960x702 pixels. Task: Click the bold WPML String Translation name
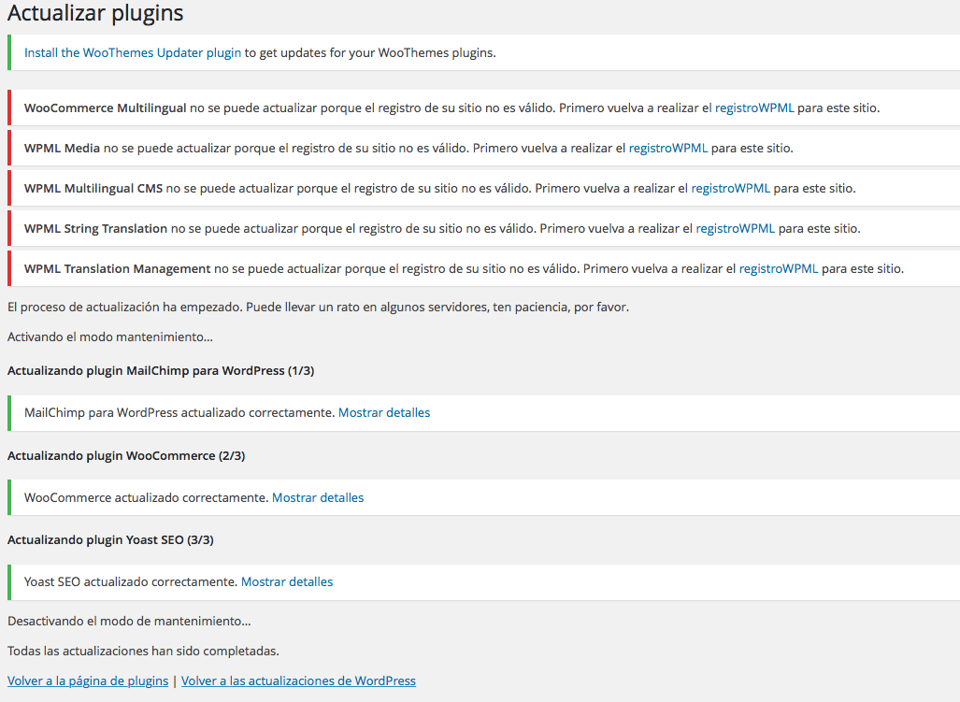[95, 228]
